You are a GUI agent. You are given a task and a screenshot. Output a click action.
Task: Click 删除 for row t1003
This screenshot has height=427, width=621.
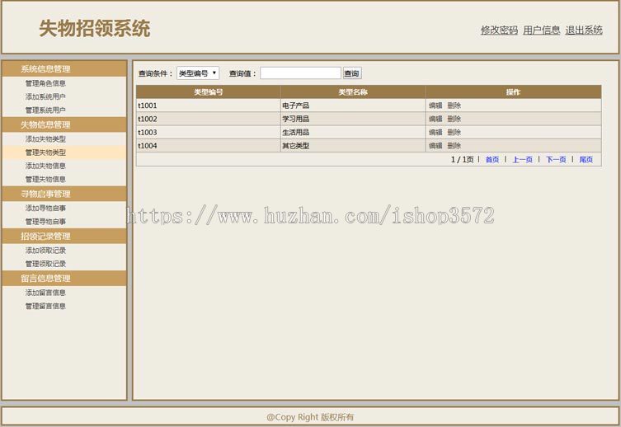coord(454,132)
